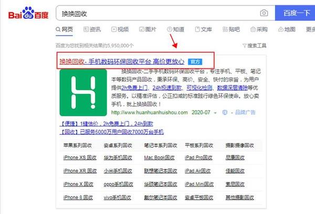Open the 数据深层清除 link

233,88
